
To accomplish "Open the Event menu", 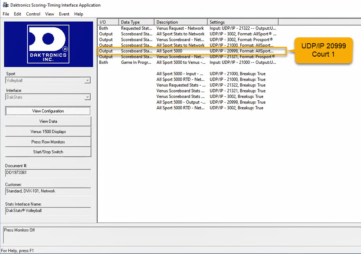I will click(x=64, y=14).
